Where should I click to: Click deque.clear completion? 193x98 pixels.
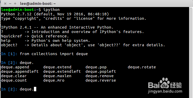14,76
